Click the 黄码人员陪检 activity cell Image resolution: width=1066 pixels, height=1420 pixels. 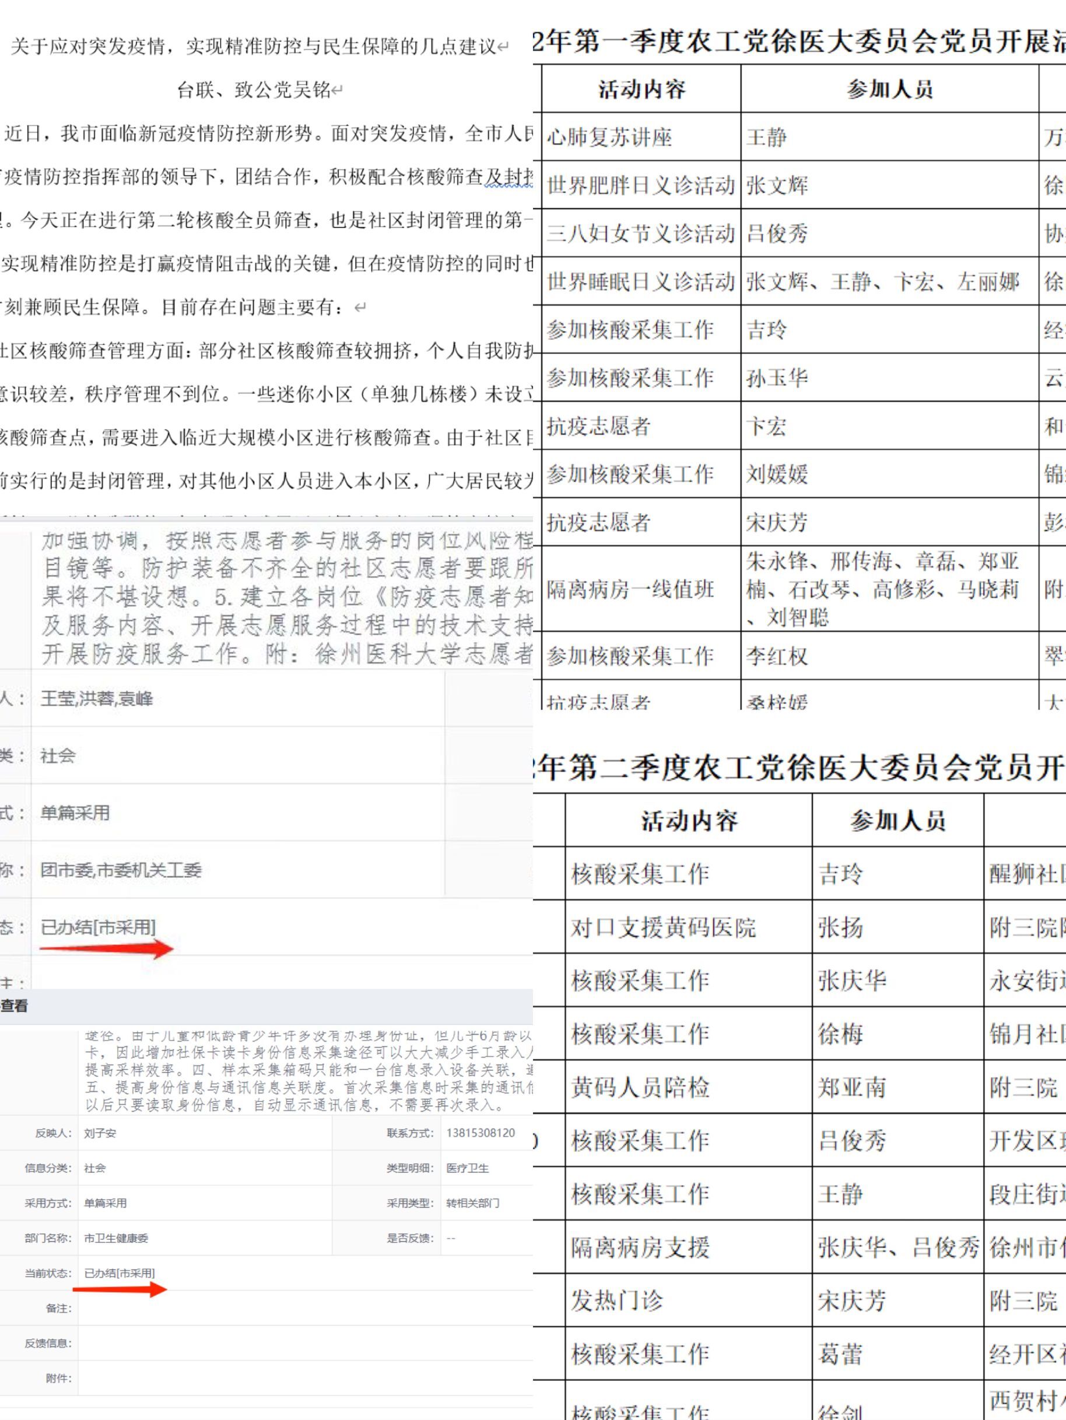coord(640,1087)
